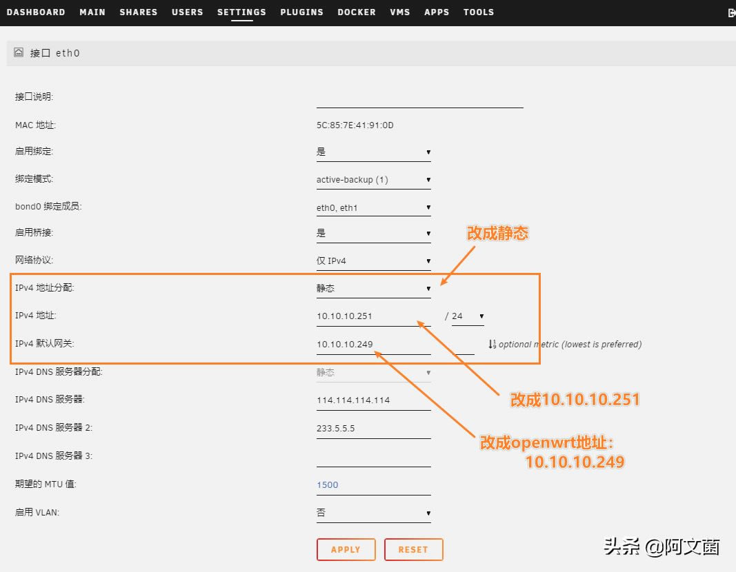Open the DOCKER tab
Viewport: 736px width, 572px height.
[x=356, y=12]
